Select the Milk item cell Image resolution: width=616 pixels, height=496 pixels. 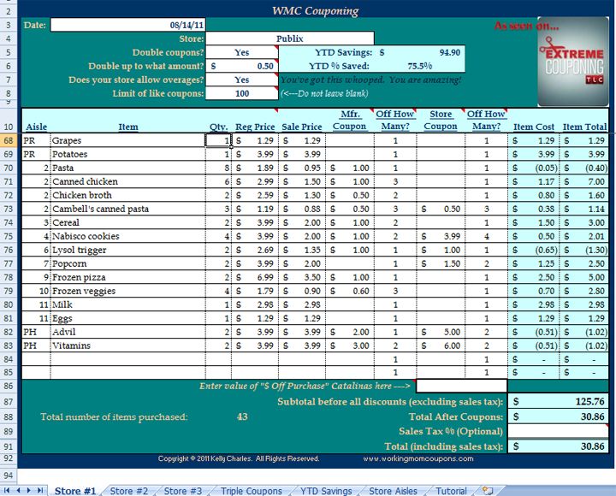[x=128, y=304]
